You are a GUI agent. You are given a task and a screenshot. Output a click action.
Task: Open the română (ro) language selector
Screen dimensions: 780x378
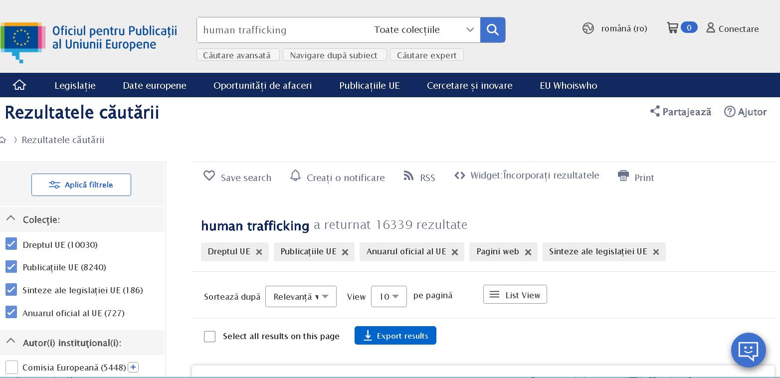coord(624,28)
